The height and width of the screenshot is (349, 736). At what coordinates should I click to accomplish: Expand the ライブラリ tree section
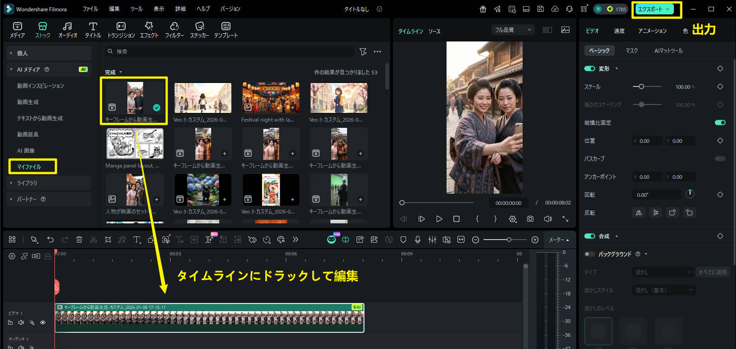[x=11, y=183]
